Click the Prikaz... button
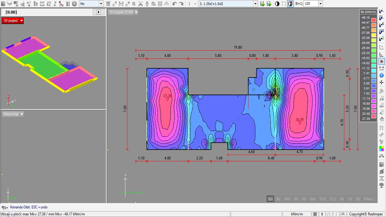Image resolution: width=386 pixels, height=217 pixels. tap(369, 199)
